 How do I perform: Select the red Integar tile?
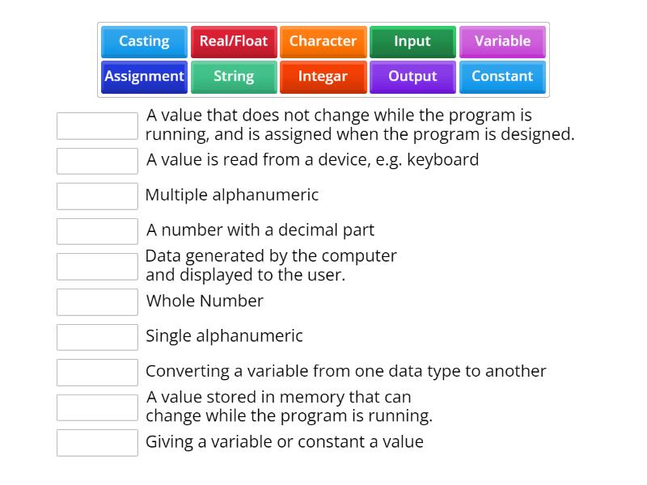coord(323,77)
